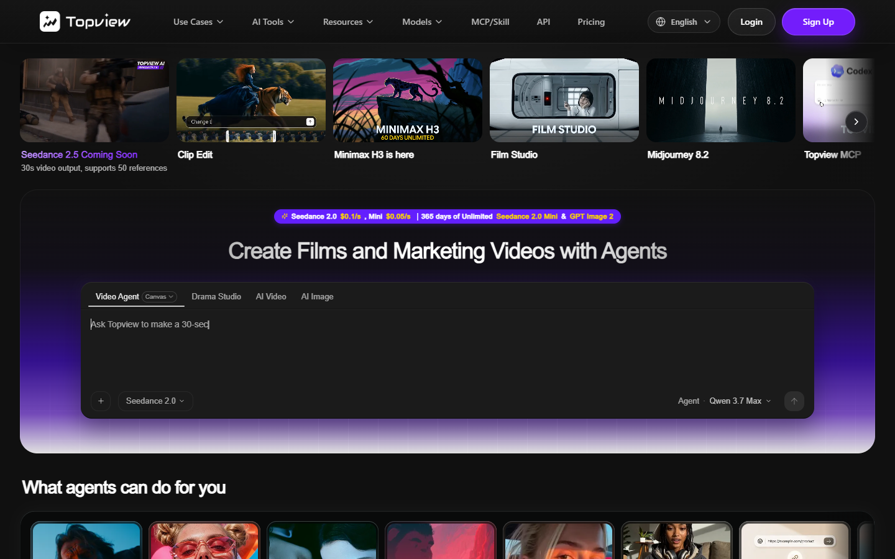Click the Agent label beside model selector
895x559 pixels.
tap(689, 401)
